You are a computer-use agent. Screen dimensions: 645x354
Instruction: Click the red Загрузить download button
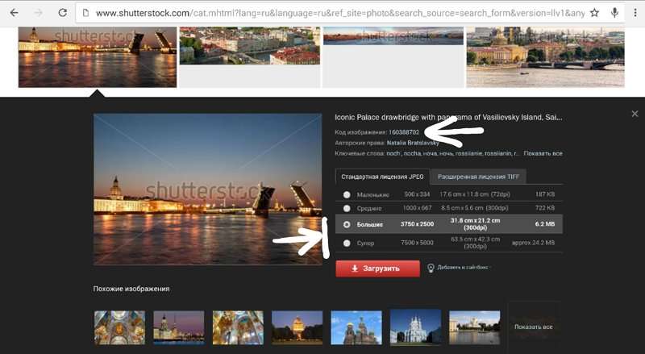tap(377, 269)
